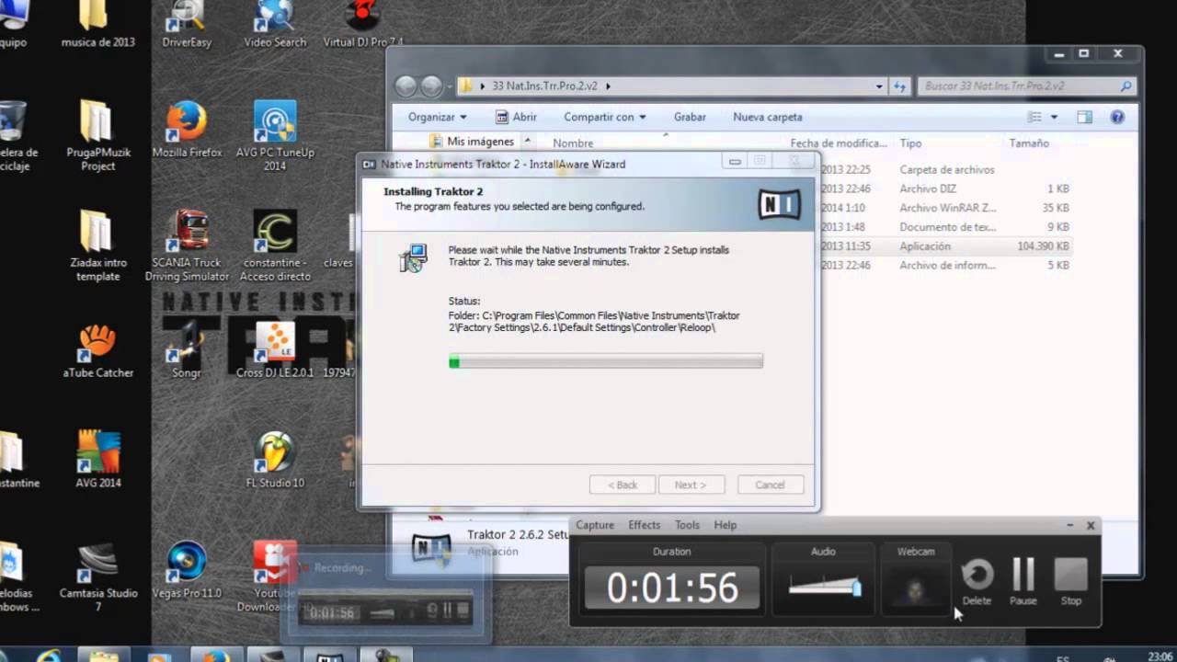Click the 0:01:56 Duration display

672,588
